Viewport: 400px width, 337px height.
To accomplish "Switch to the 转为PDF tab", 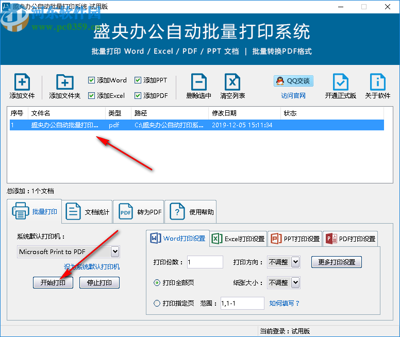I will click(x=139, y=212).
